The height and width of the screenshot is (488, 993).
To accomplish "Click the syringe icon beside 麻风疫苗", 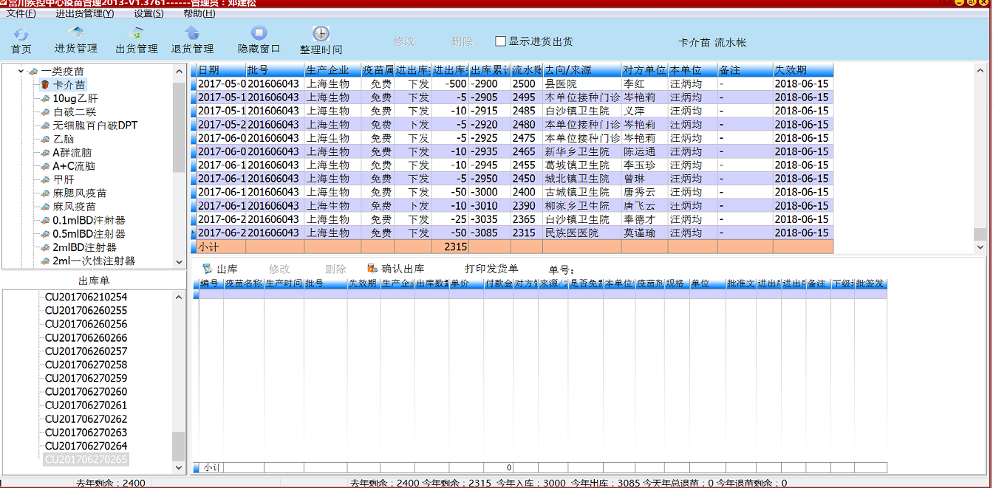I will (x=44, y=207).
